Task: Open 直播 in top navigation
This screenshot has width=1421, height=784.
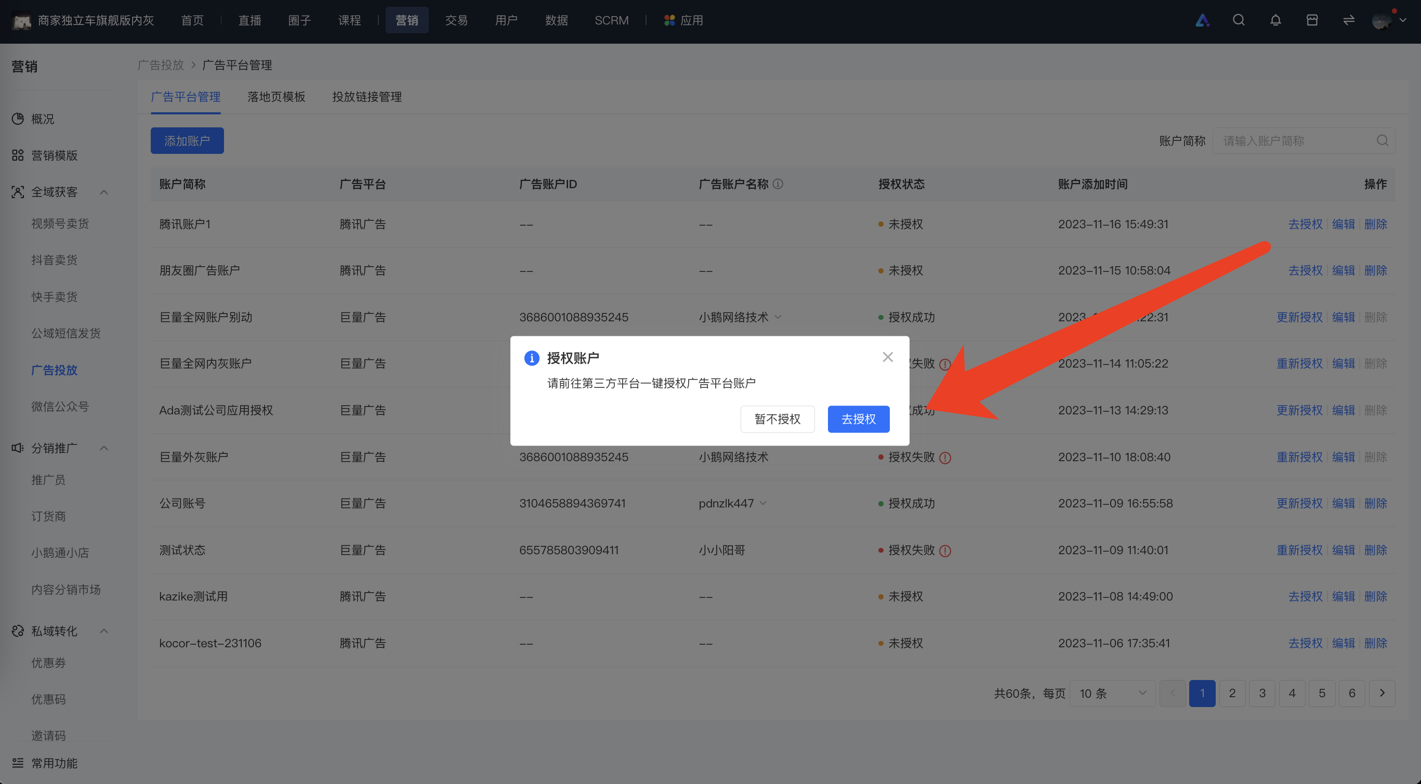Action: (x=250, y=20)
